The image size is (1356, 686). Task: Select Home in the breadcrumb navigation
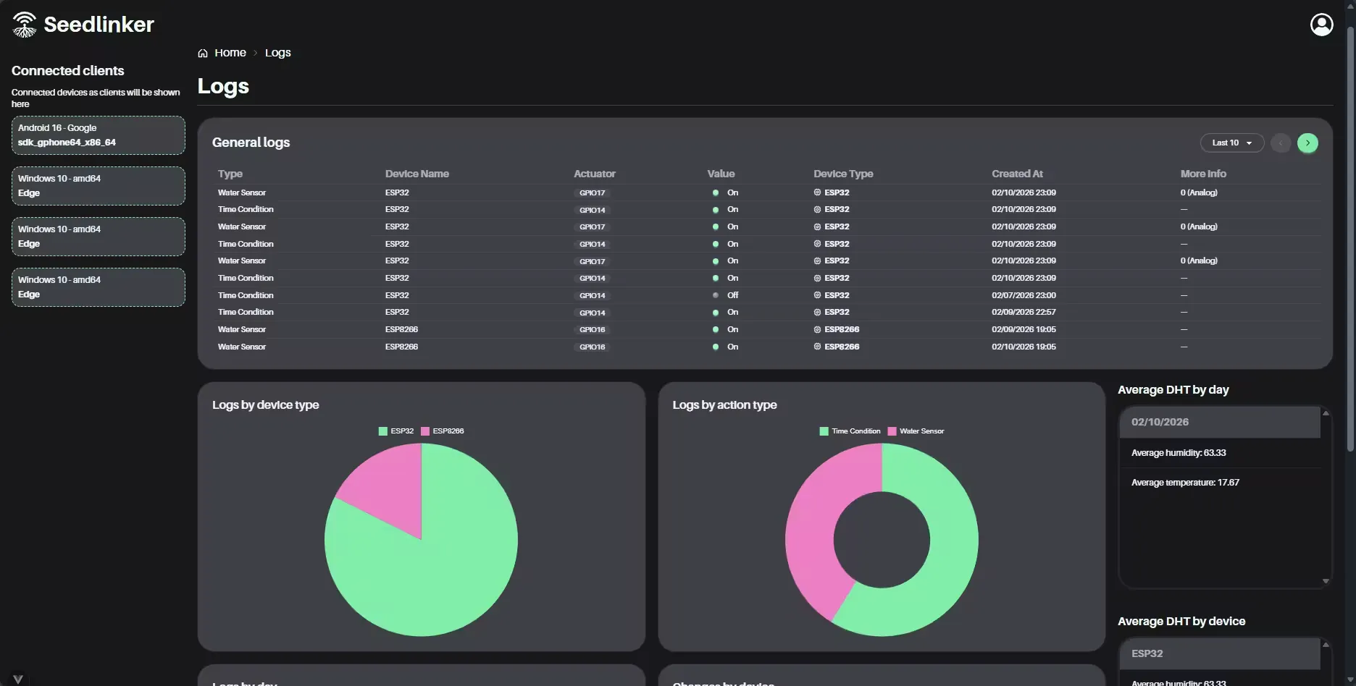(230, 52)
